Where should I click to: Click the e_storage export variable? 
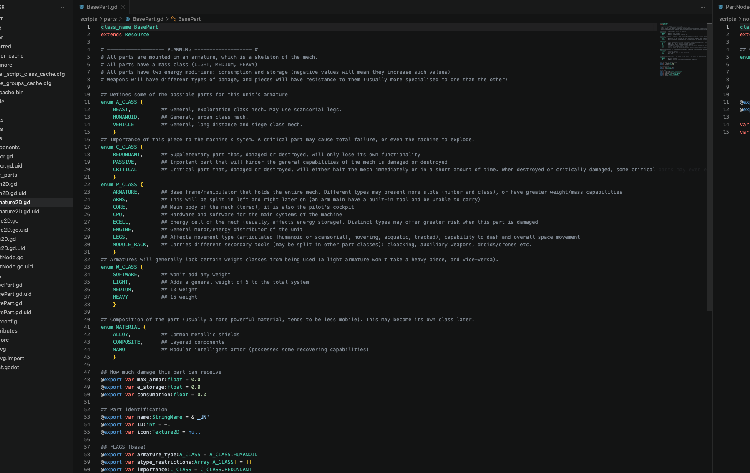(x=151, y=387)
